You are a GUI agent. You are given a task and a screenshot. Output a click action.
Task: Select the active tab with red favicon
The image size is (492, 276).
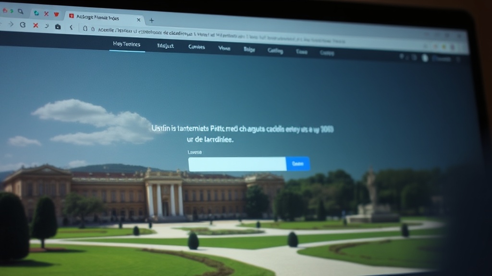click(104, 18)
